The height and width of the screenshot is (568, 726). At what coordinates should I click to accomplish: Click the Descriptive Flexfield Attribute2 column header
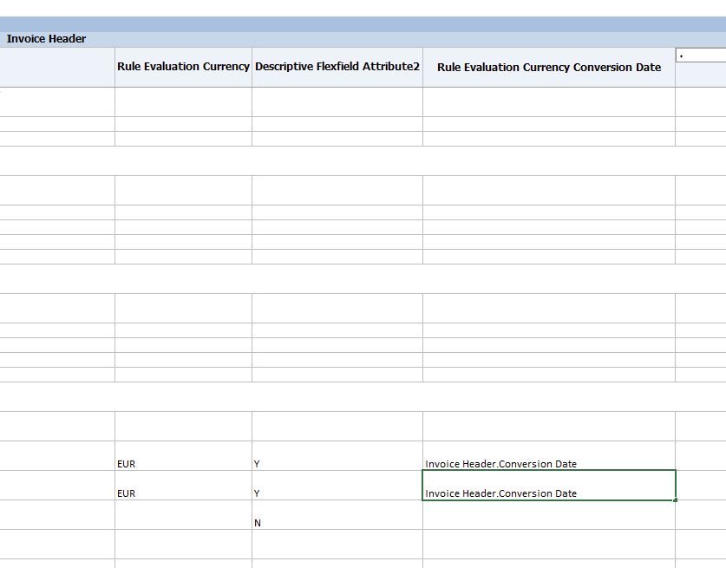(x=336, y=67)
